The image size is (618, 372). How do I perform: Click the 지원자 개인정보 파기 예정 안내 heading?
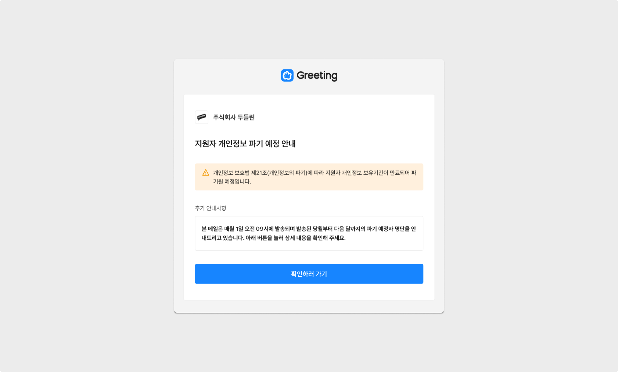[x=245, y=144]
